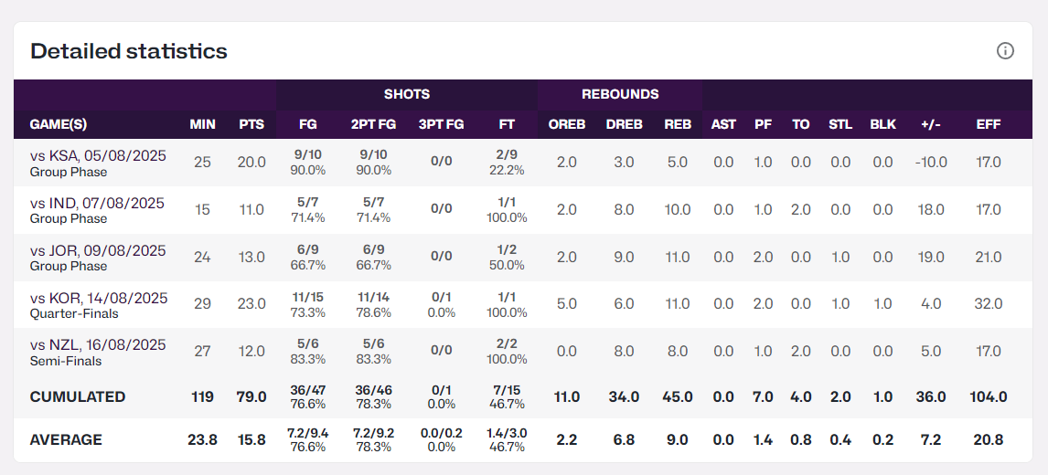The height and width of the screenshot is (475, 1048).
Task: Click the AST column header
Action: (x=723, y=124)
